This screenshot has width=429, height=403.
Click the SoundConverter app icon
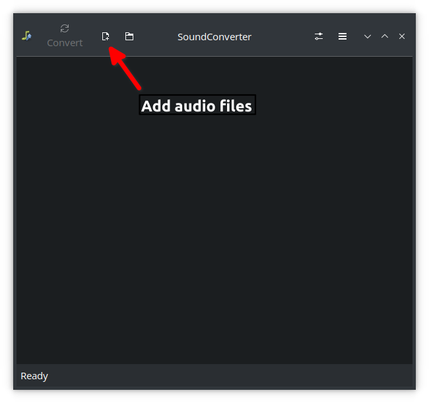click(26, 36)
